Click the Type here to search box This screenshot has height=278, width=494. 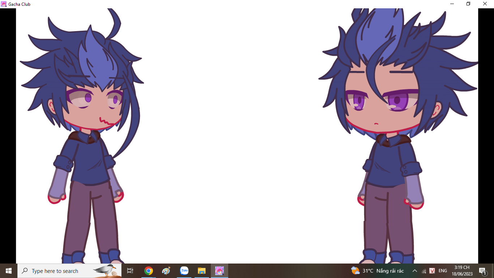point(69,271)
